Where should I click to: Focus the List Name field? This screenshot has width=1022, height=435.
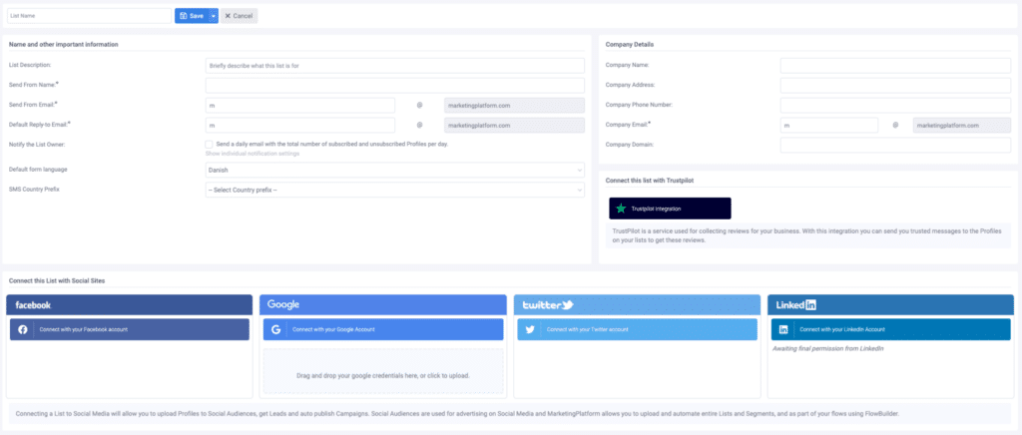tap(89, 16)
